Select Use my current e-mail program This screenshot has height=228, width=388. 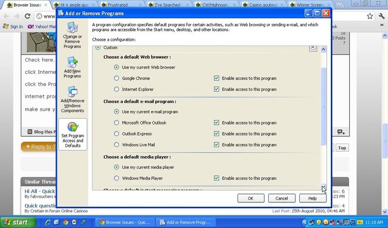(116, 112)
